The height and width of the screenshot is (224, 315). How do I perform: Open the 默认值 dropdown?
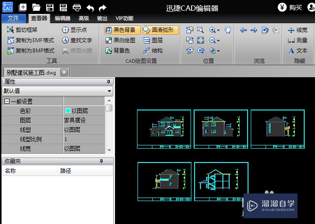click(58, 91)
